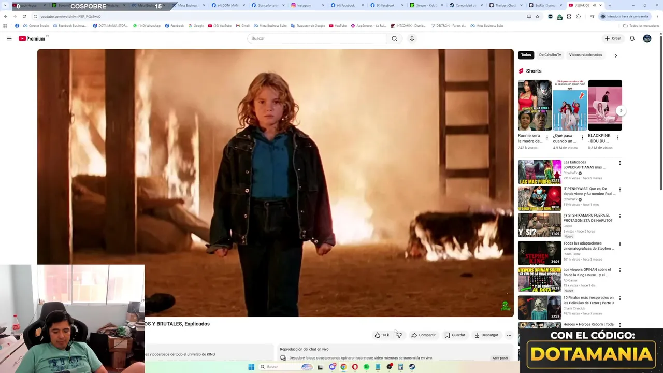Viewport: 663px width, 373px height.
Task: Open Steam from the taskbar
Action: (412, 367)
